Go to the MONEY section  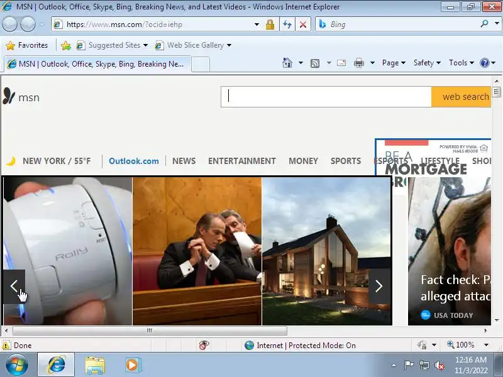coord(303,161)
